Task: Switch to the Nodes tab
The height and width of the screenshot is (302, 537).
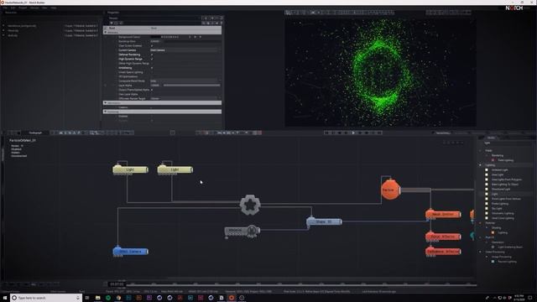Action: point(491,138)
